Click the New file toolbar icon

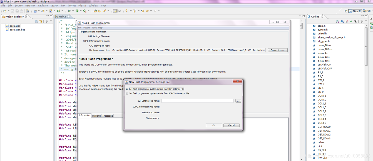[x=5, y=11]
